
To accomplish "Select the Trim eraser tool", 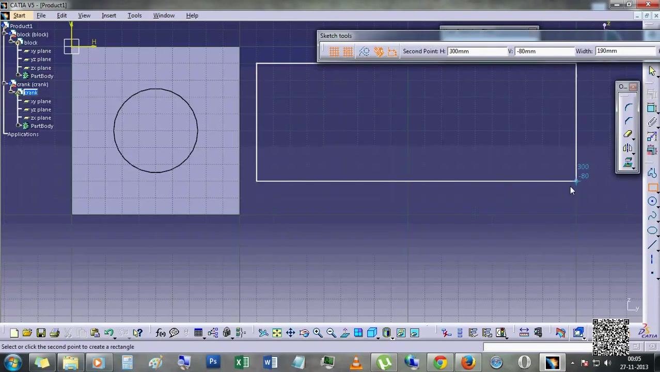I will point(628,134).
